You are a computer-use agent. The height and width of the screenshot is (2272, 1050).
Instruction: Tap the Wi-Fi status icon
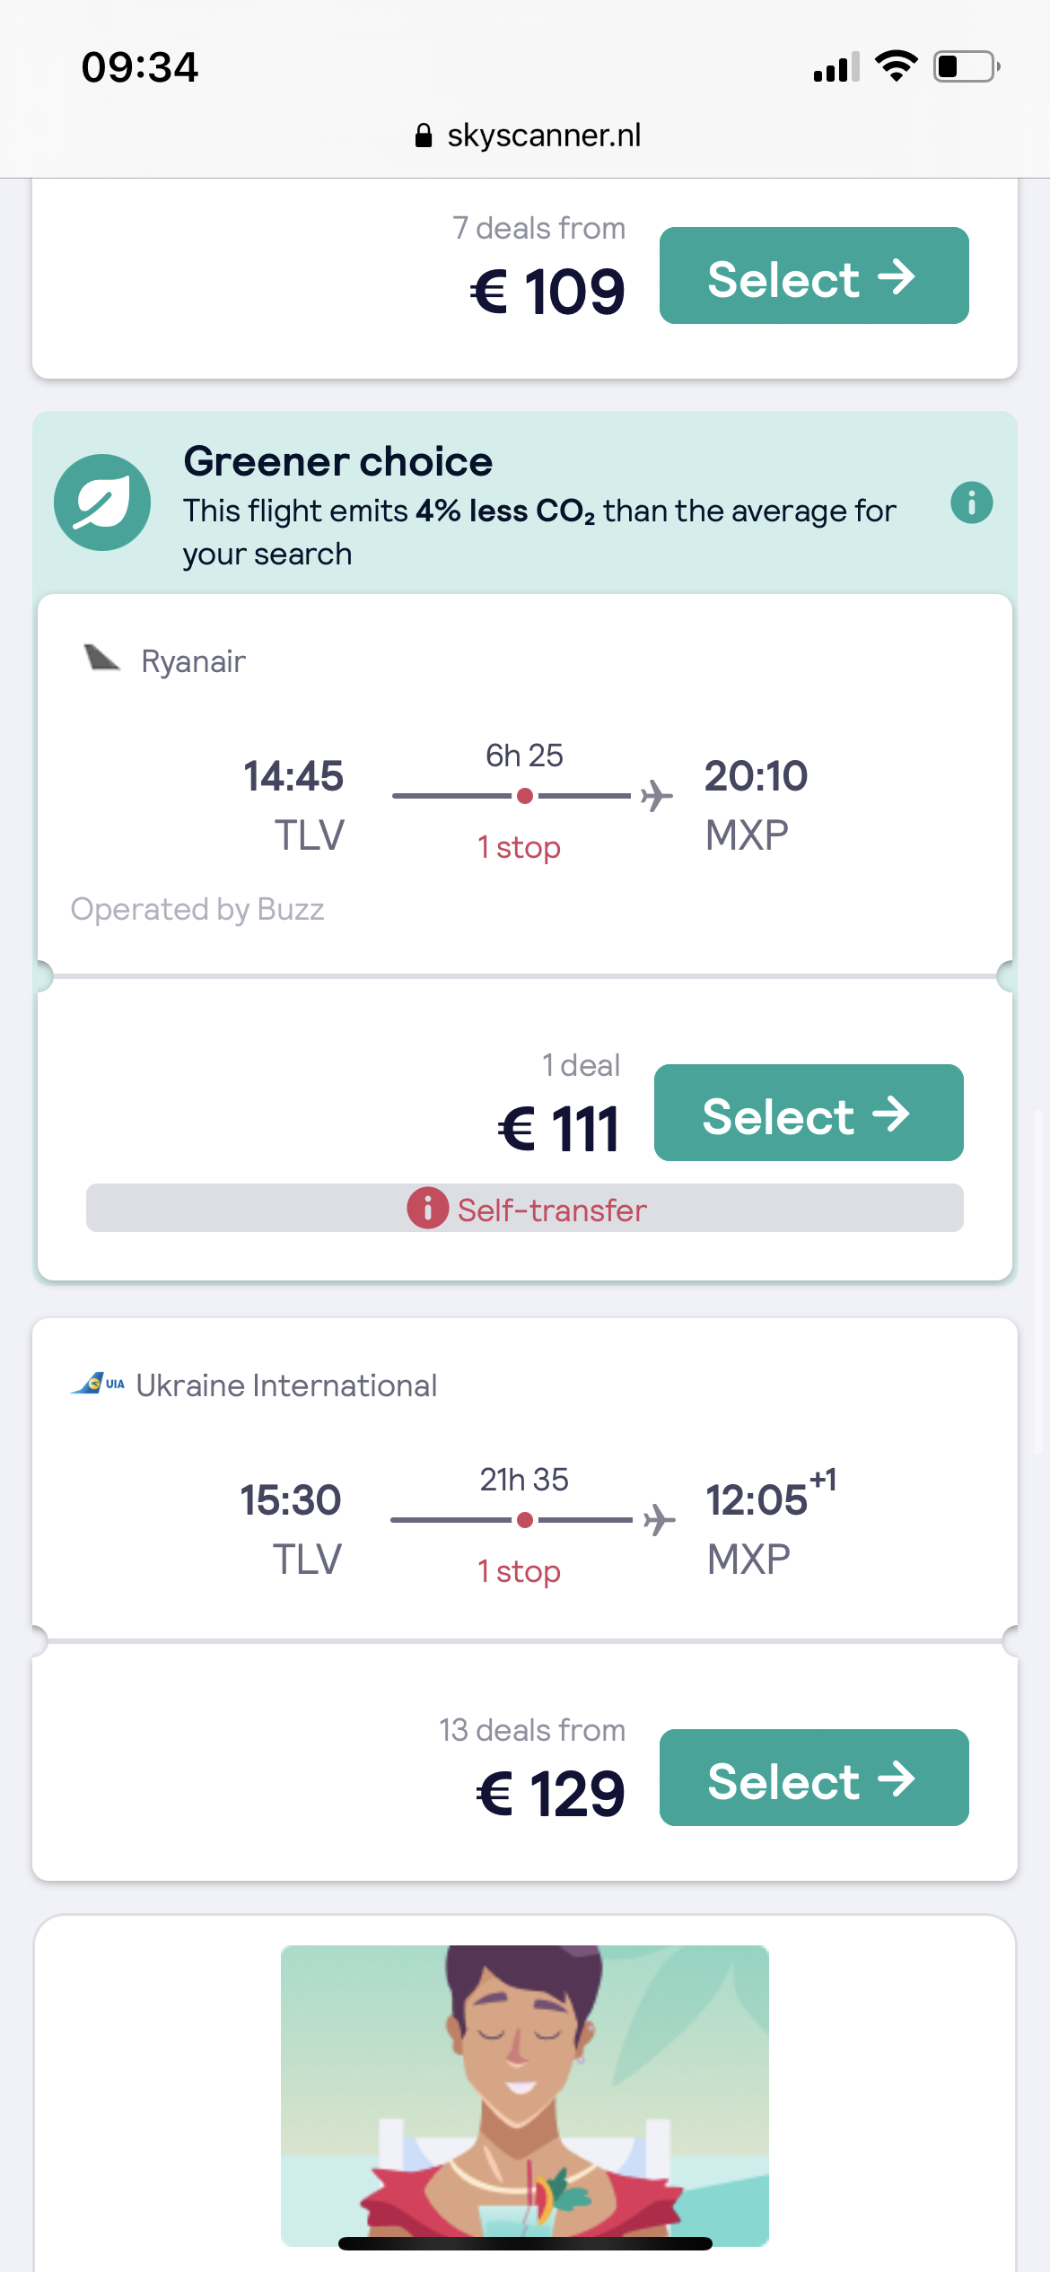click(896, 66)
